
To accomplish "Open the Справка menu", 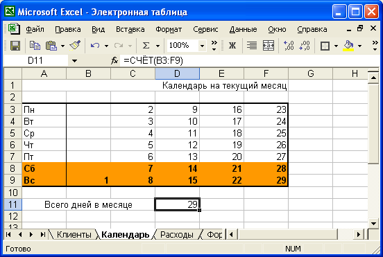I will tap(312, 29).
